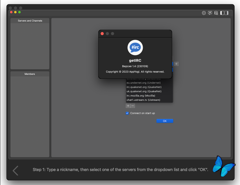Add a server with the plus button below list
The height and width of the screenshot is (185, 240).
[x=128, y=106]
